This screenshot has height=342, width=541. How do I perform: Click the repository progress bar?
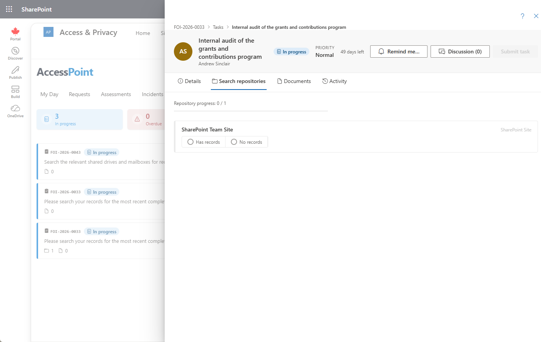tap(251, 111)
